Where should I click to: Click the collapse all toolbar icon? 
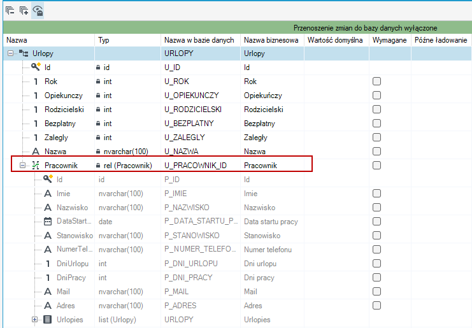[x=10, y=11]
